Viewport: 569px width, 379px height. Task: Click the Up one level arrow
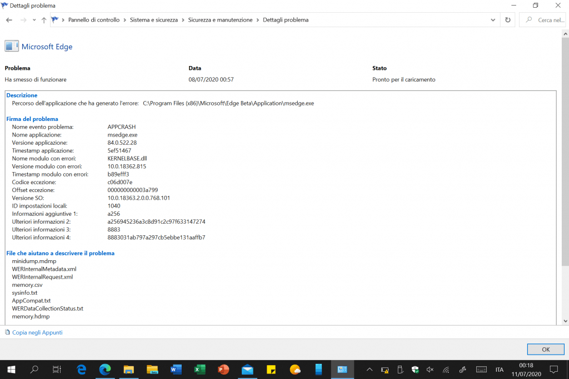tap(44, 20)
